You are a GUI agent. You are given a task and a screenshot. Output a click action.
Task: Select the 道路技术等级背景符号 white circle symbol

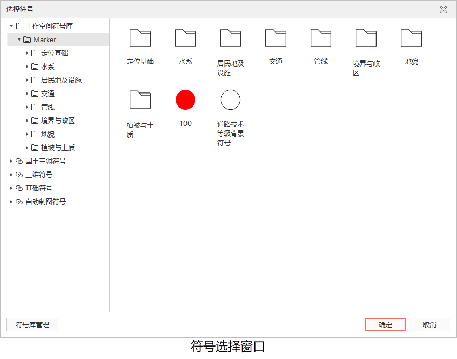[x=231, y=100]
